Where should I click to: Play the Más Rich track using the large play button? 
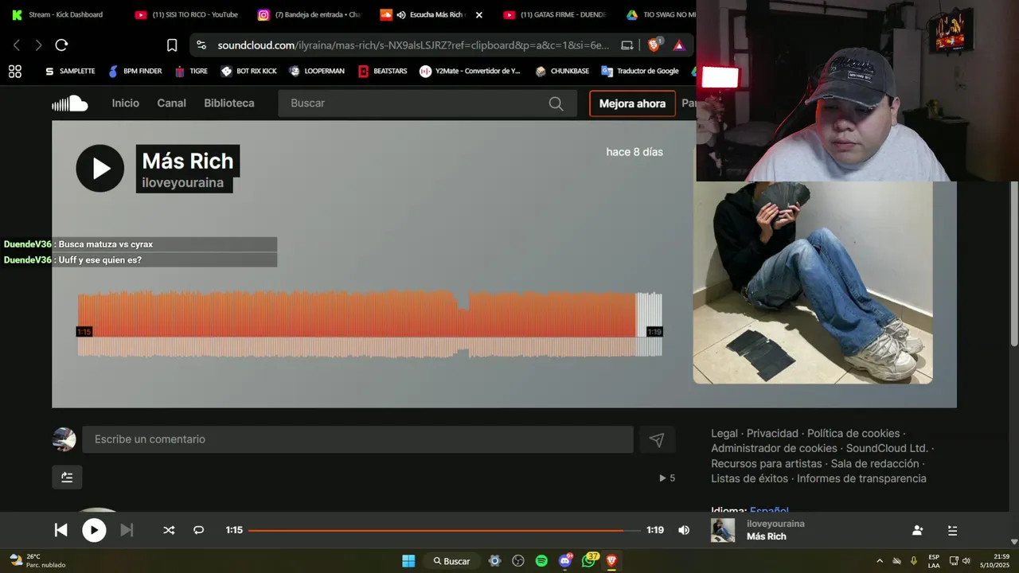click(x=100, y=168)
